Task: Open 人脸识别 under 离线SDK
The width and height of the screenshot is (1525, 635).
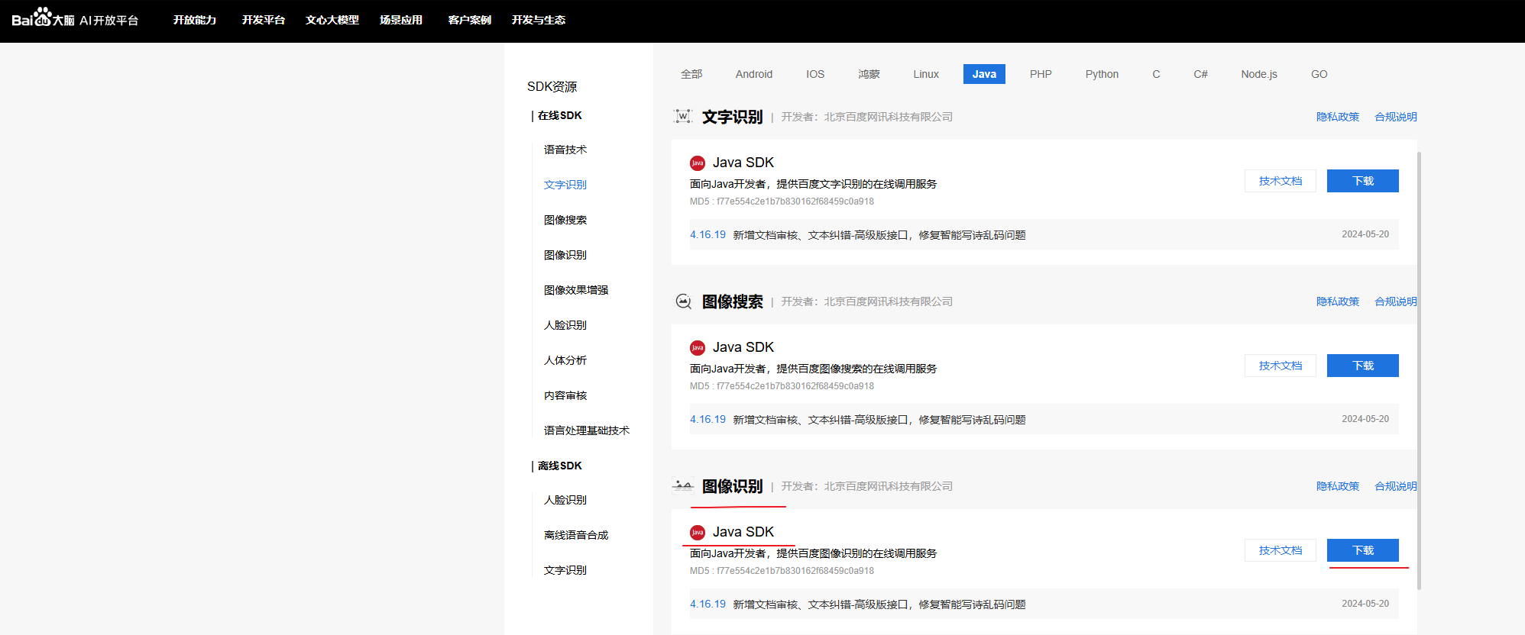Action: point(565,500)
